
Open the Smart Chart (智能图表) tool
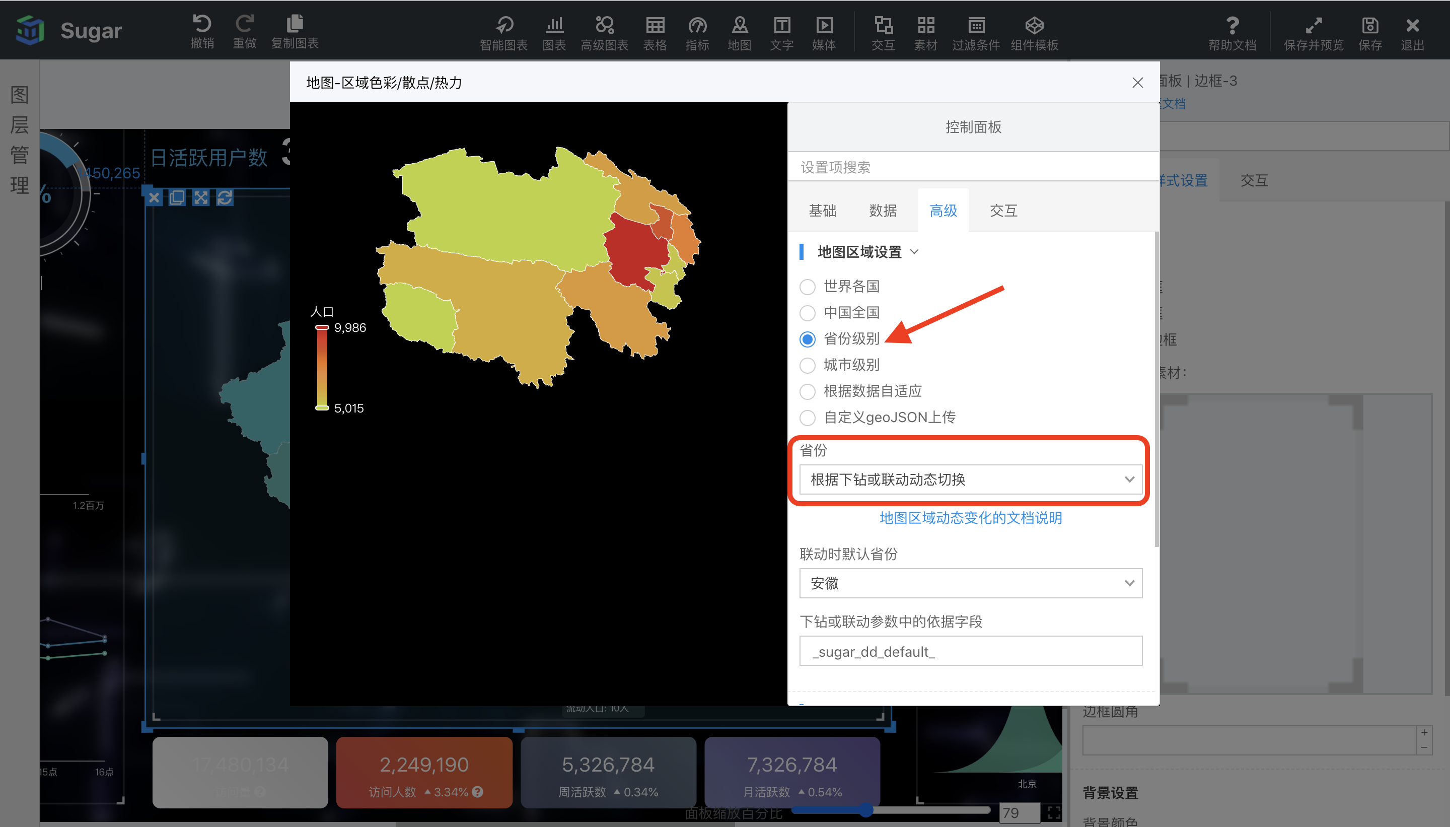(x=503, y=33)
